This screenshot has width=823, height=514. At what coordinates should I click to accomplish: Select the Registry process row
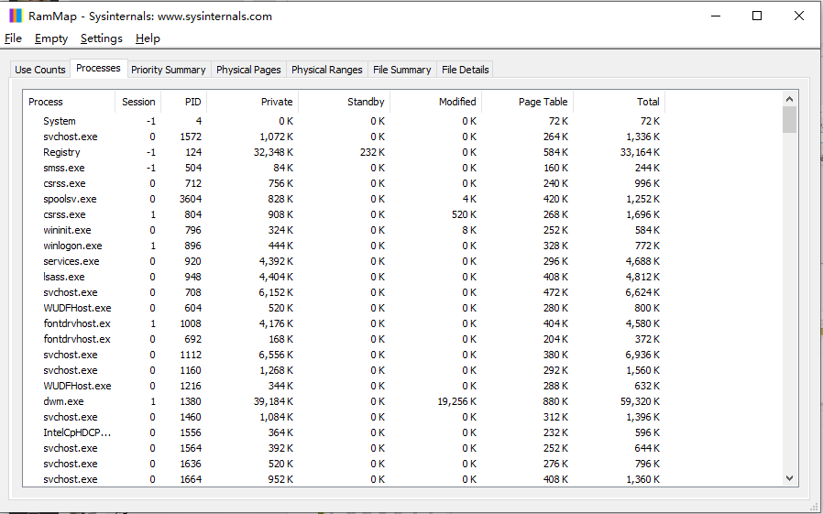pyautogui.click(x=61, y=152)
